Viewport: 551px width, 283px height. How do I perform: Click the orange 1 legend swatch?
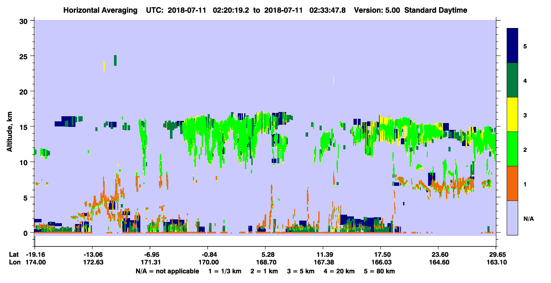(x=512, y=183)
